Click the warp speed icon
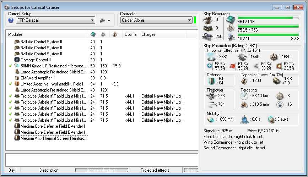The image size is (308, 177). [271, 119]
